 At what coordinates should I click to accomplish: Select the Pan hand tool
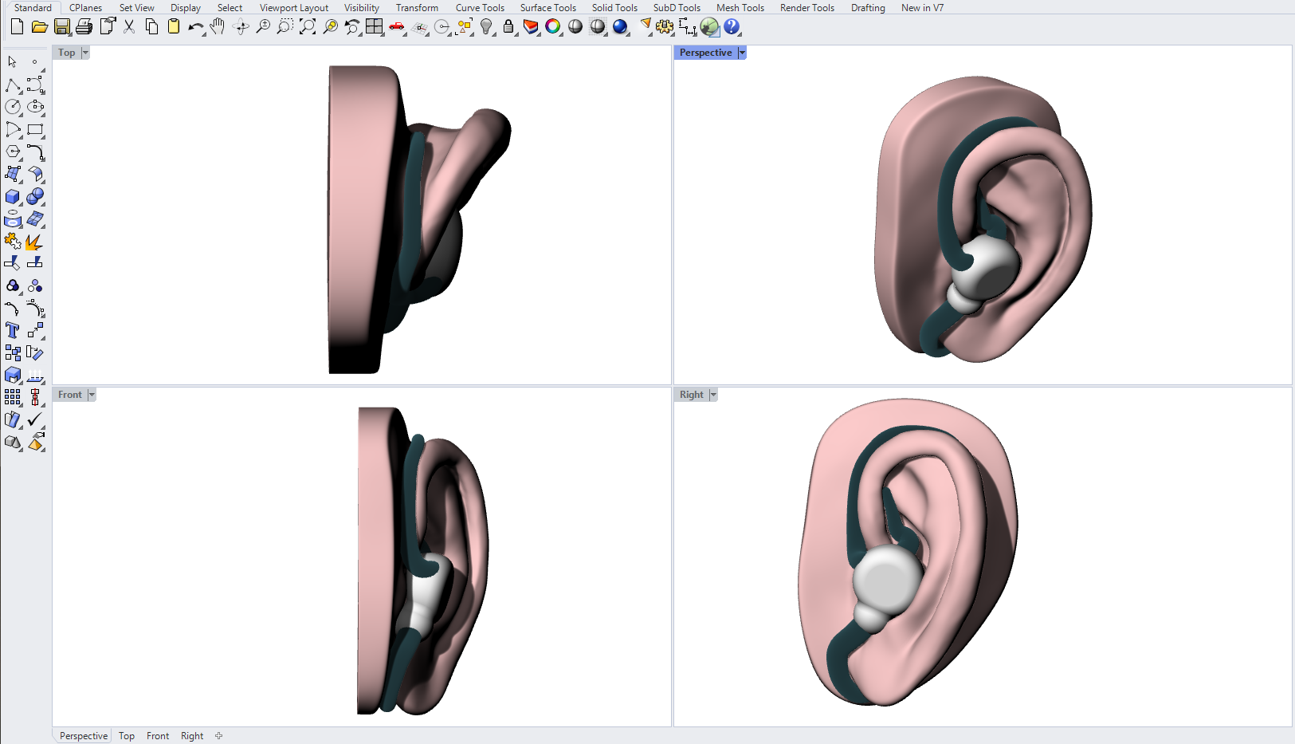[x=218, y=27]
